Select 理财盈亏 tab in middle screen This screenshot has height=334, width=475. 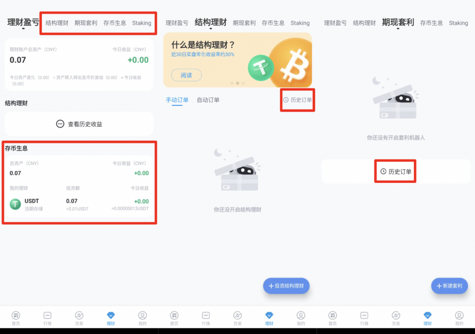tap(177, 23)
